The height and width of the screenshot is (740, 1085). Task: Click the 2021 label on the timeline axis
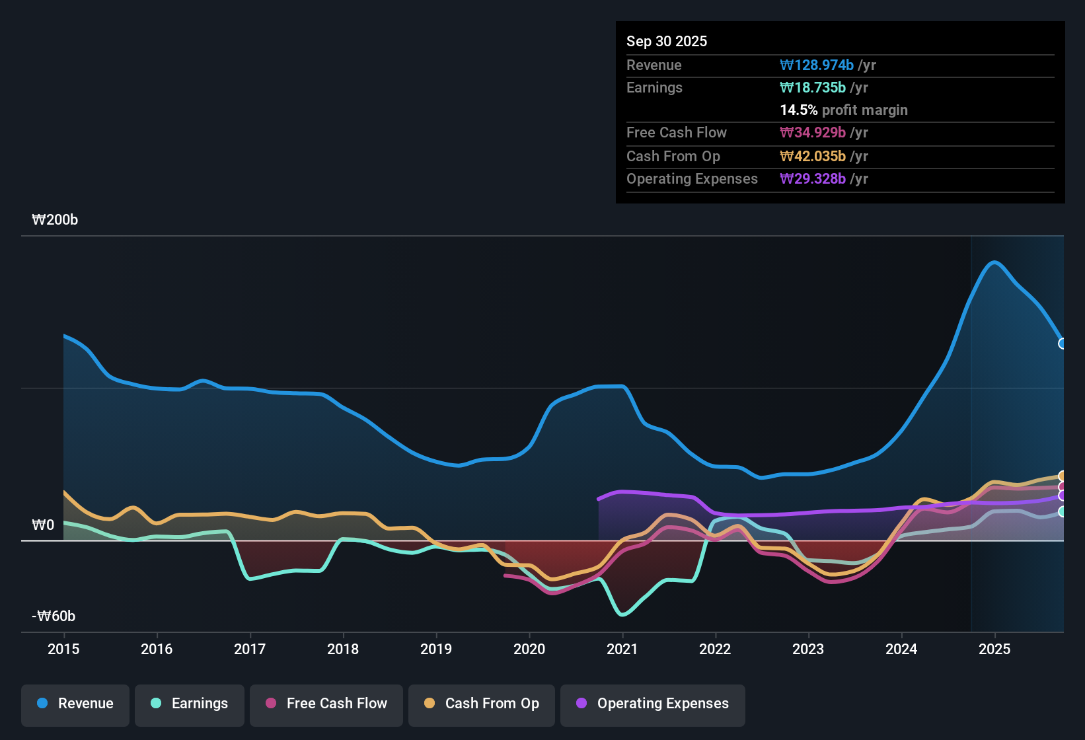[x=622, y=649]
